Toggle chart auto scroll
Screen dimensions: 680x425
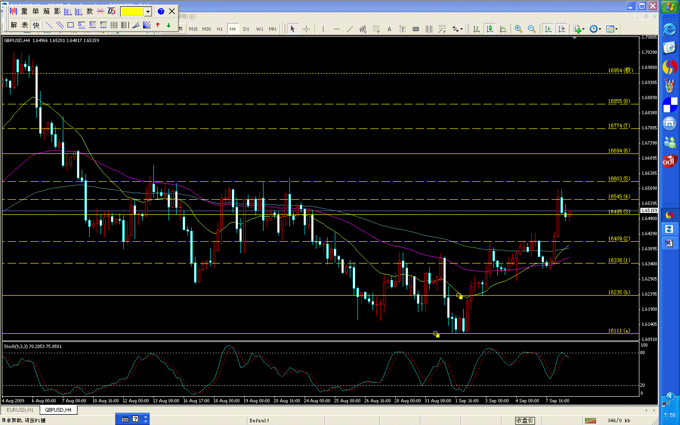[x=548, y=29]
